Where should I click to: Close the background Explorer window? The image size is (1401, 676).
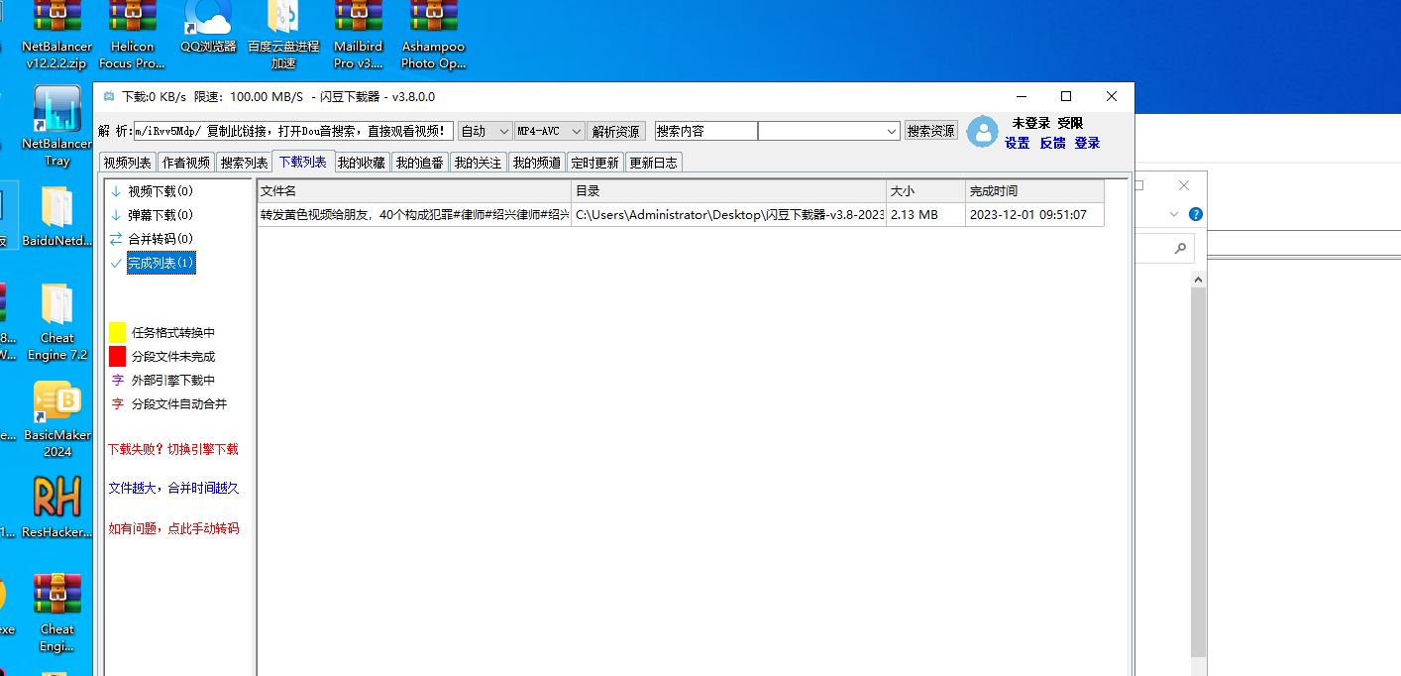[x=1184, y=185]
